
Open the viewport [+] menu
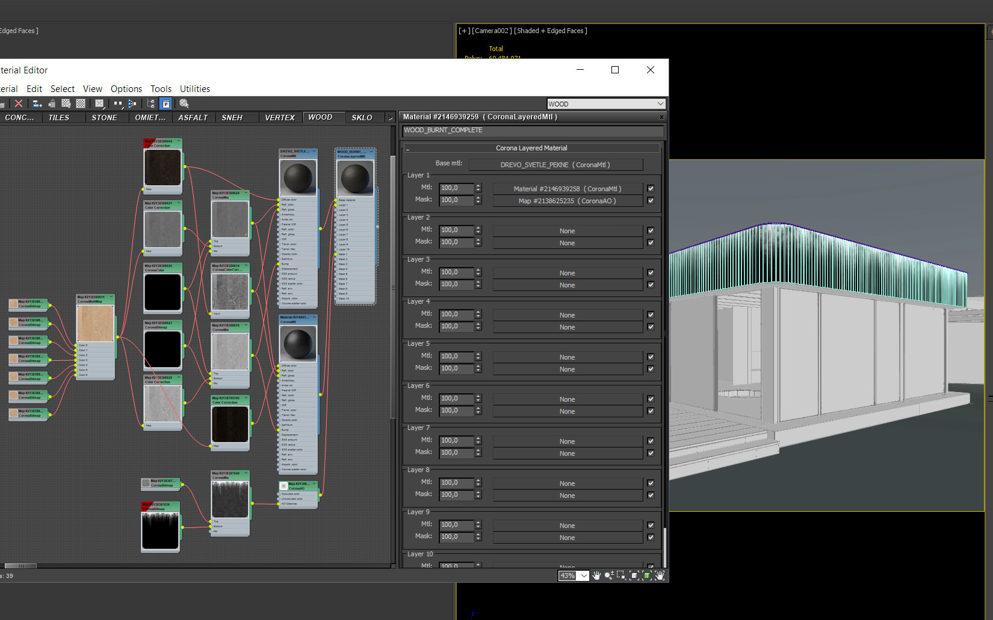pos(463,31)
